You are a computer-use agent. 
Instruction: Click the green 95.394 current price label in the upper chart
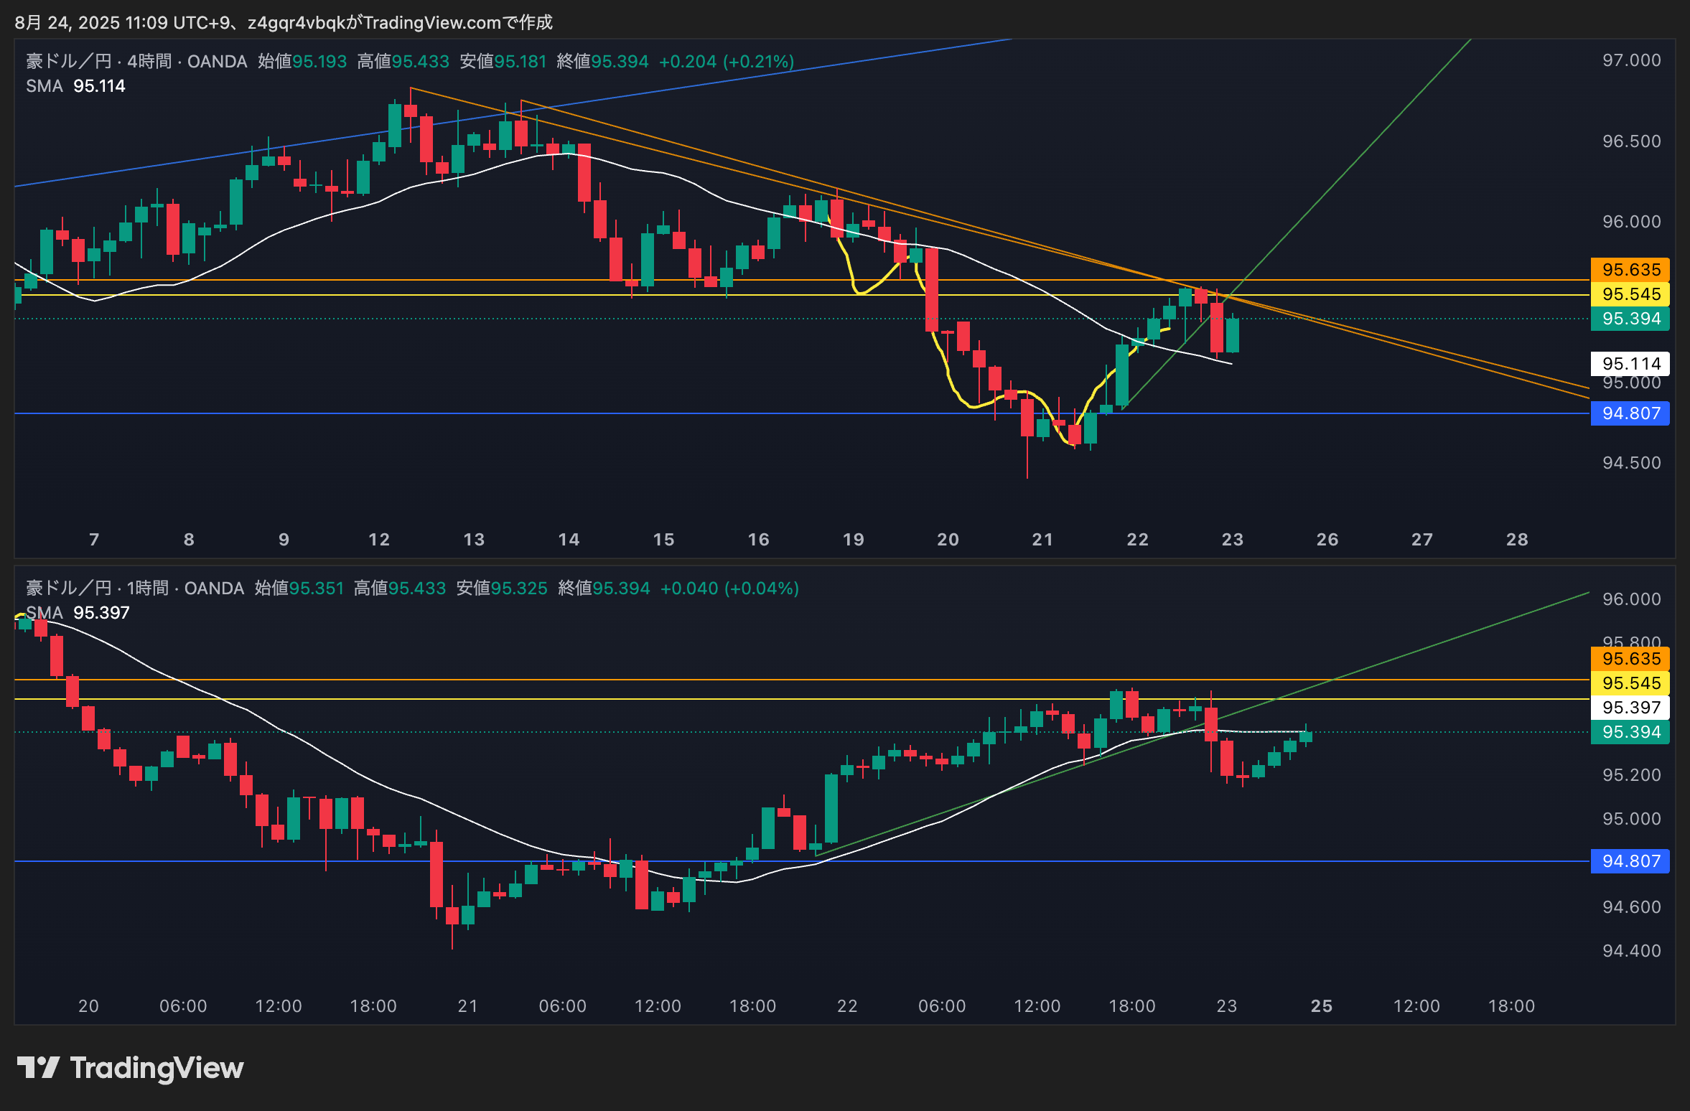pyautogui.click(x=1630, y=319)
